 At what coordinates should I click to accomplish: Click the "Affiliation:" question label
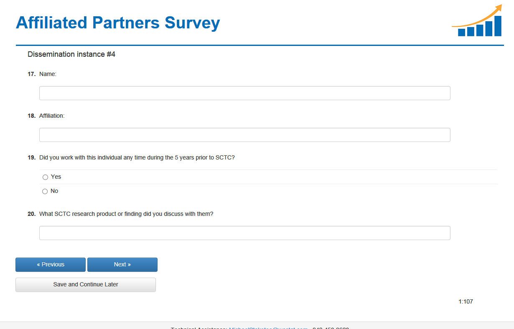pos(52,116)
